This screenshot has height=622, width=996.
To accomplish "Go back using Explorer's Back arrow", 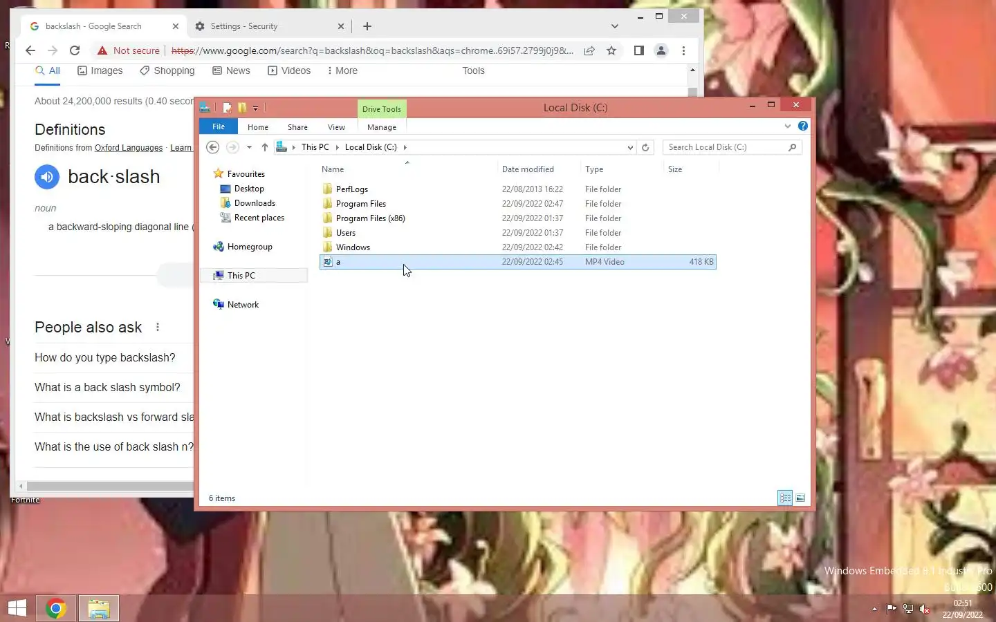I will [x=213, y=147].
